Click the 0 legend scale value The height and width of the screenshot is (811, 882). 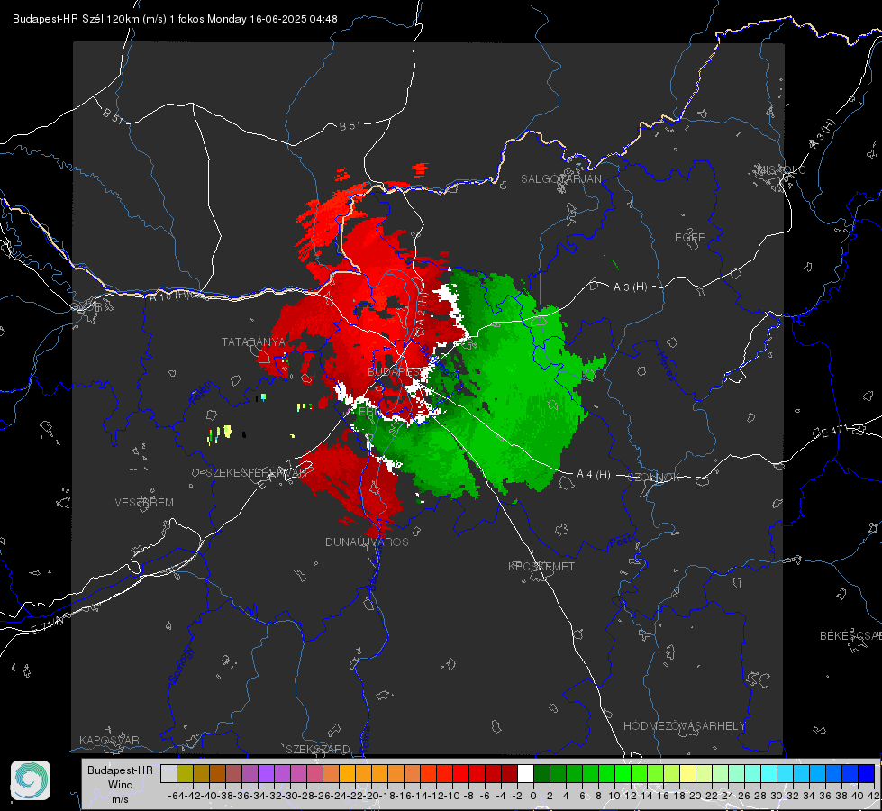tap(533, 796)
